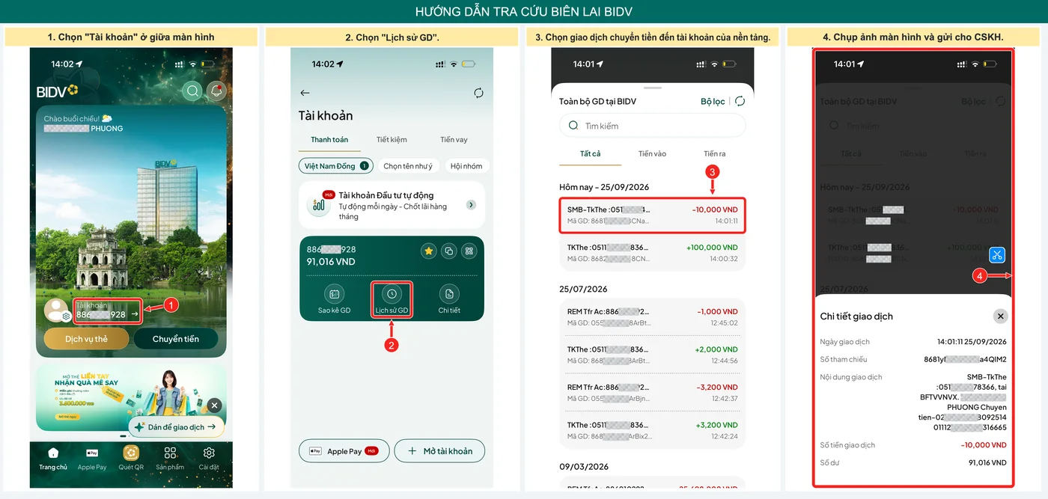Open Lịch sử GD transaction history
This screenshot has height=499, width=1048.
(x=392, y=300)
